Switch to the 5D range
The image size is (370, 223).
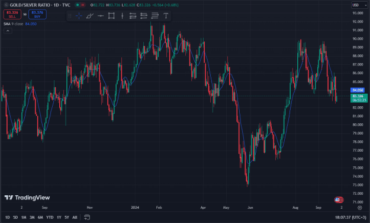point(15,217)
